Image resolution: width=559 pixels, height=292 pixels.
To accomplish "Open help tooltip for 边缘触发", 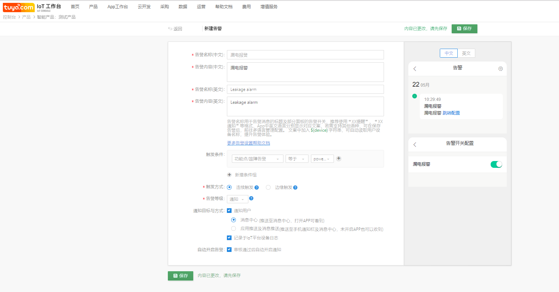I will pyautogui.click(x=295, y=188).
